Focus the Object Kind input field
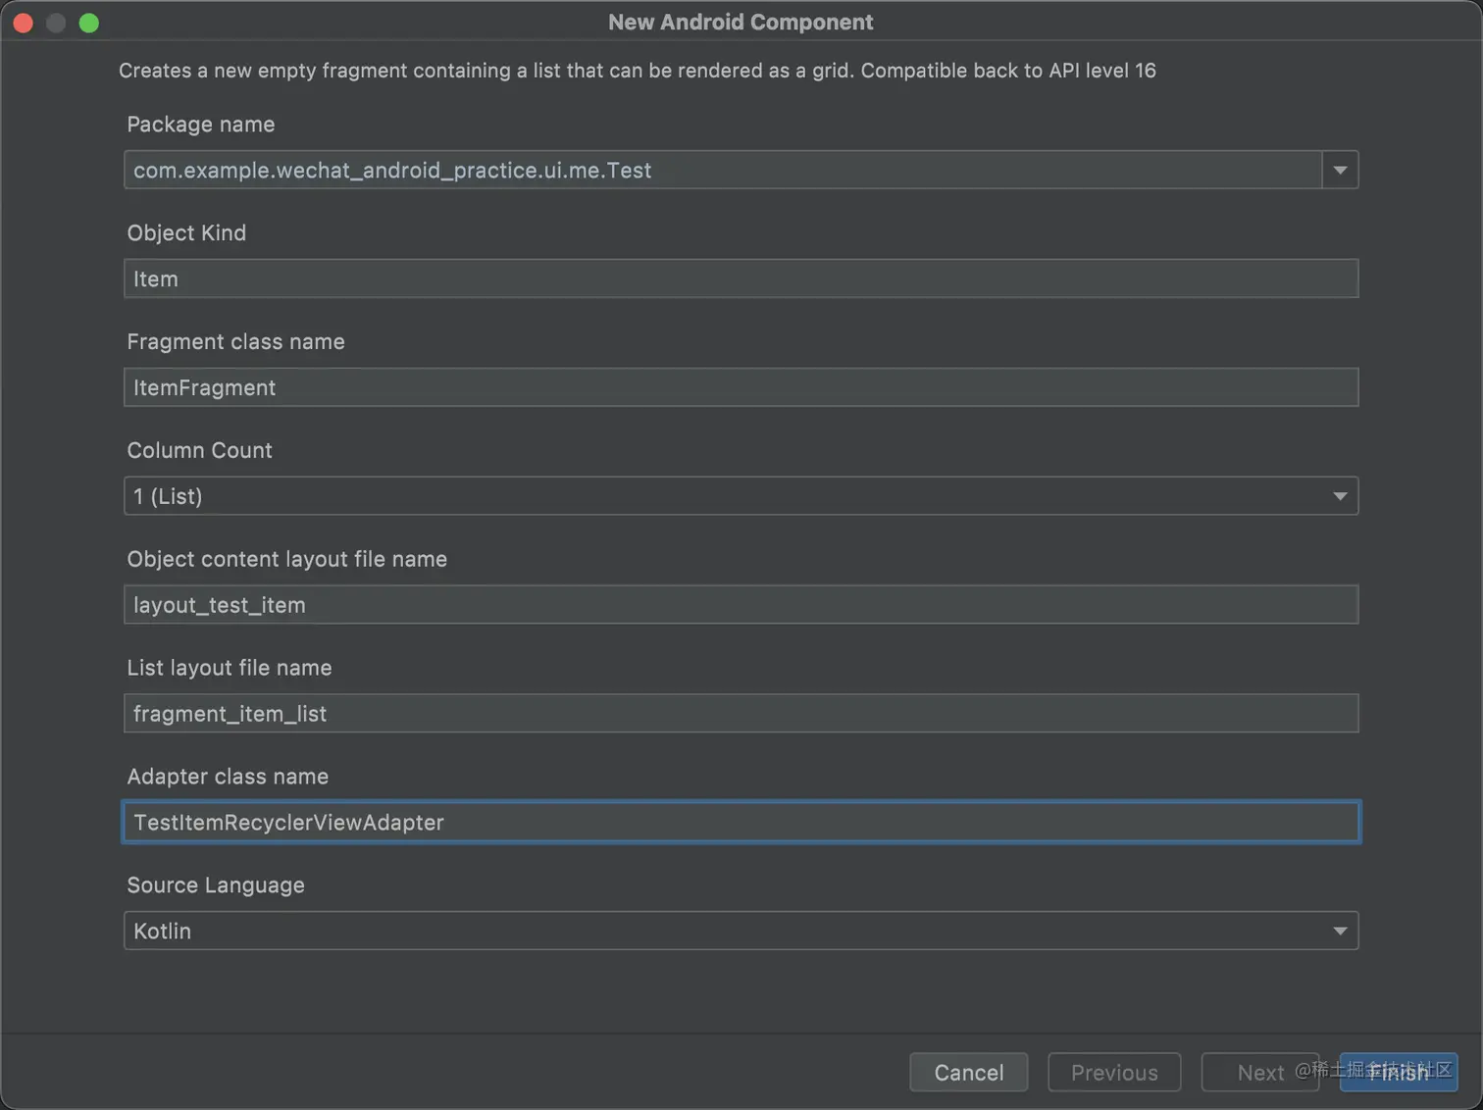 coord(741,278)
